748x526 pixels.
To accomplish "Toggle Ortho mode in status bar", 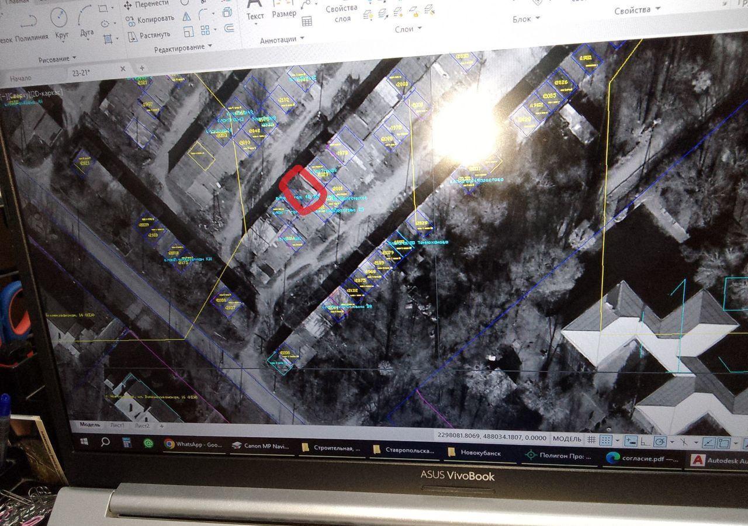I will (645, 441).
